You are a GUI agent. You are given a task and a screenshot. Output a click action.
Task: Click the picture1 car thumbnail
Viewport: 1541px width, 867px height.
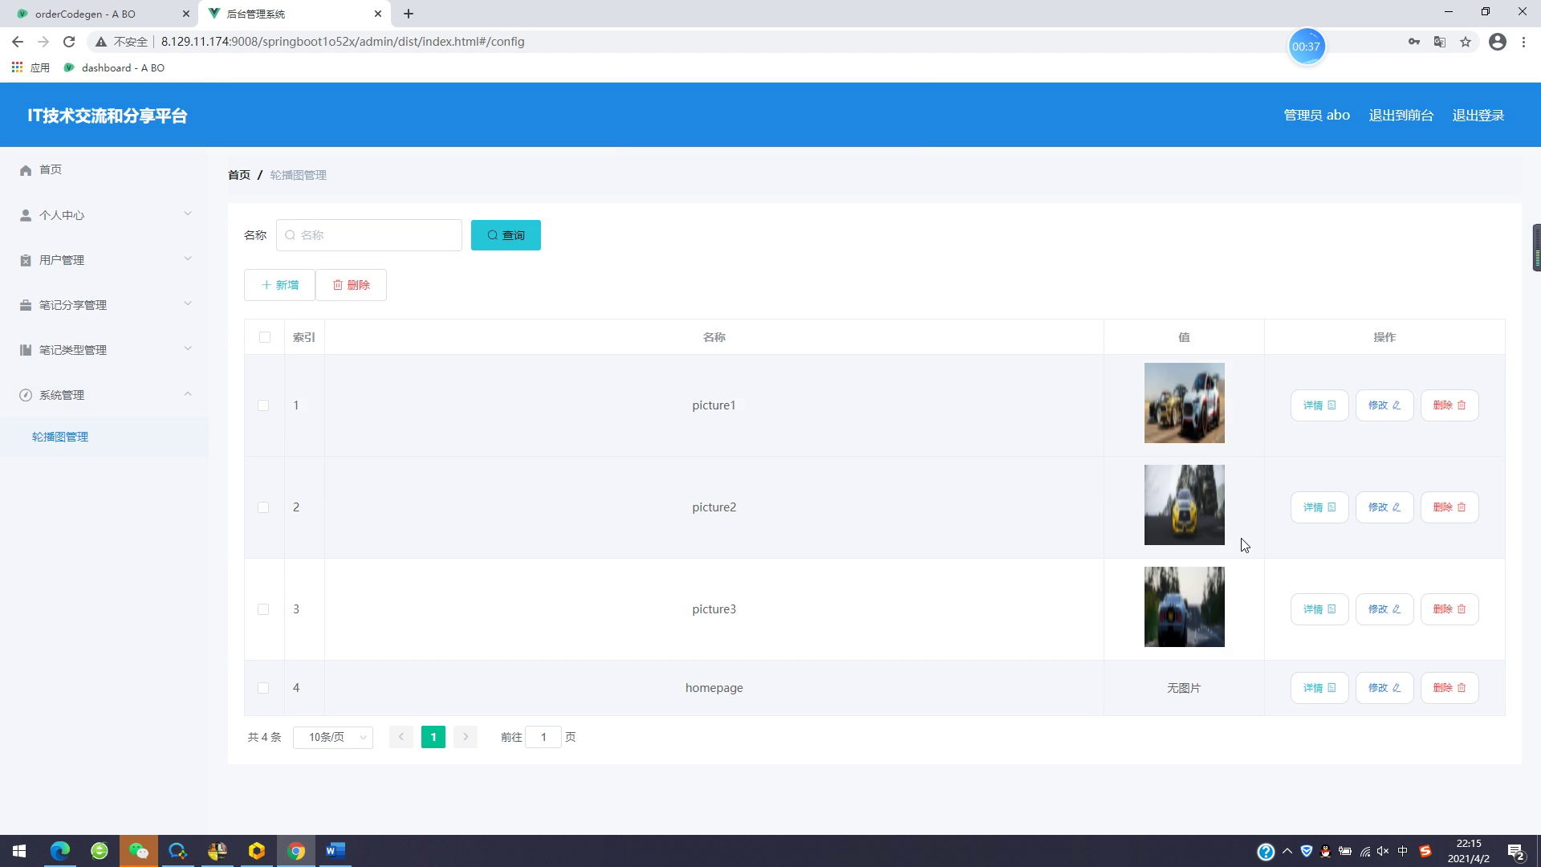point(1185,403)
